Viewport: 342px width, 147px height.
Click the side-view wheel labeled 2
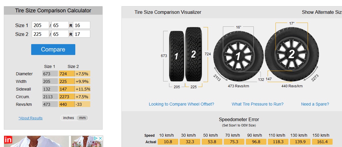[291, 54]
